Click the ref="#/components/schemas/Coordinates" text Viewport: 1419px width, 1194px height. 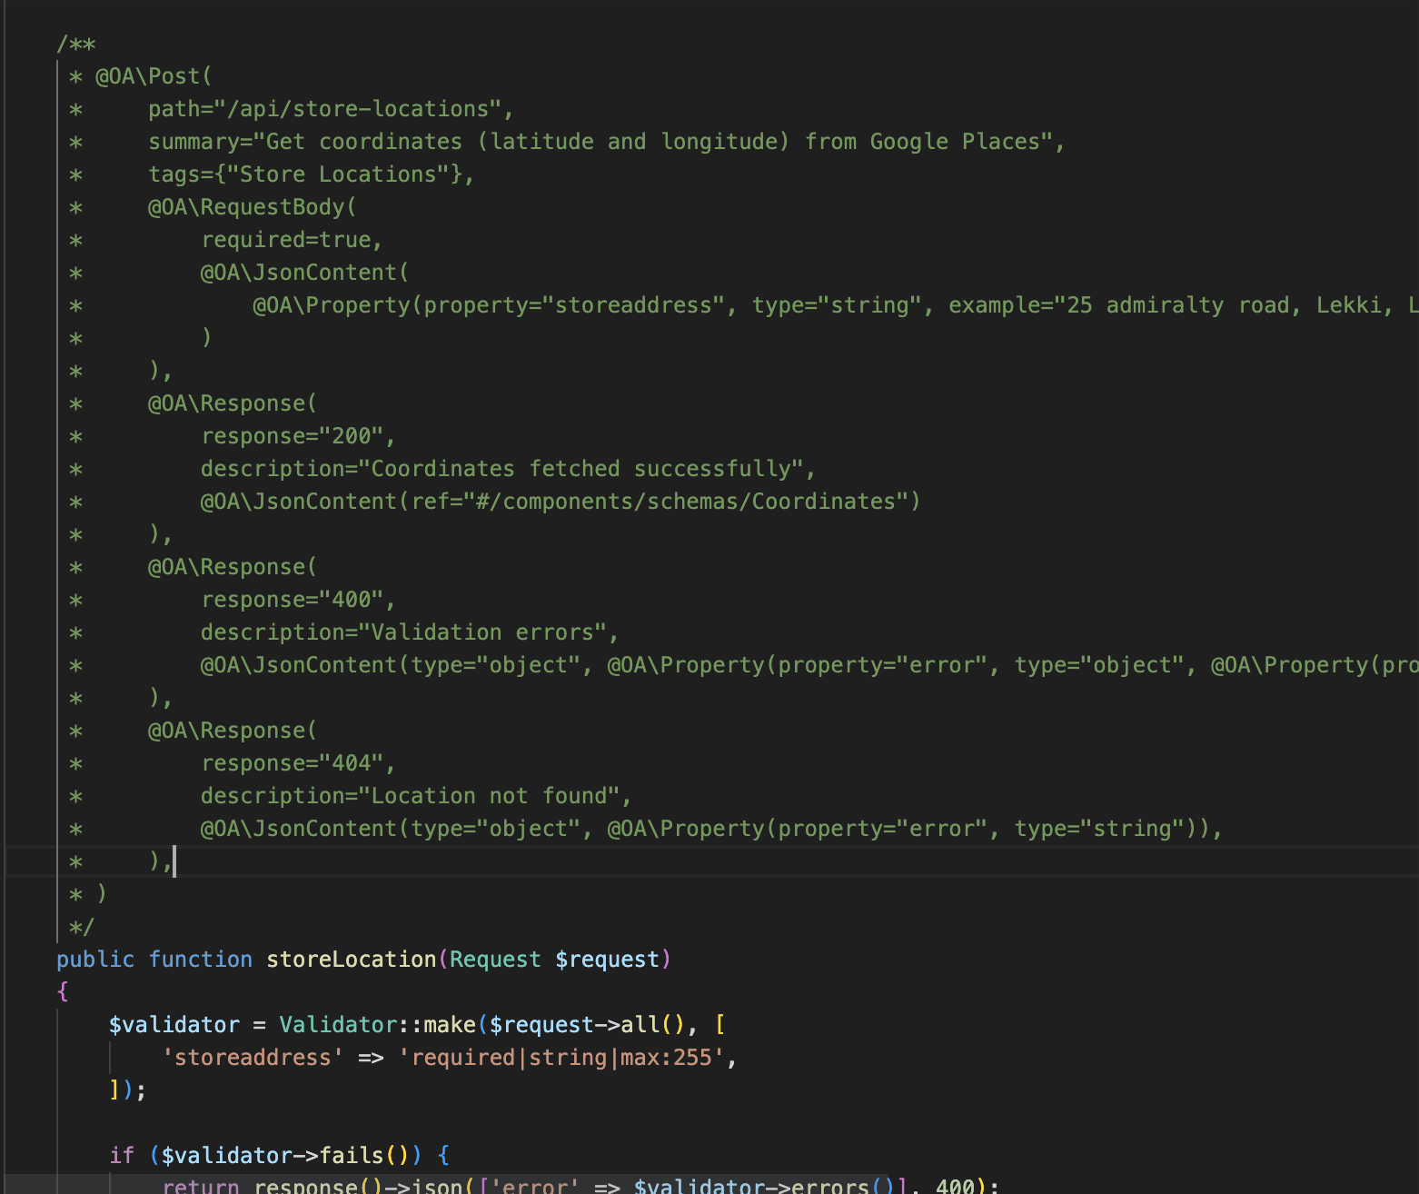coord(660,502)
